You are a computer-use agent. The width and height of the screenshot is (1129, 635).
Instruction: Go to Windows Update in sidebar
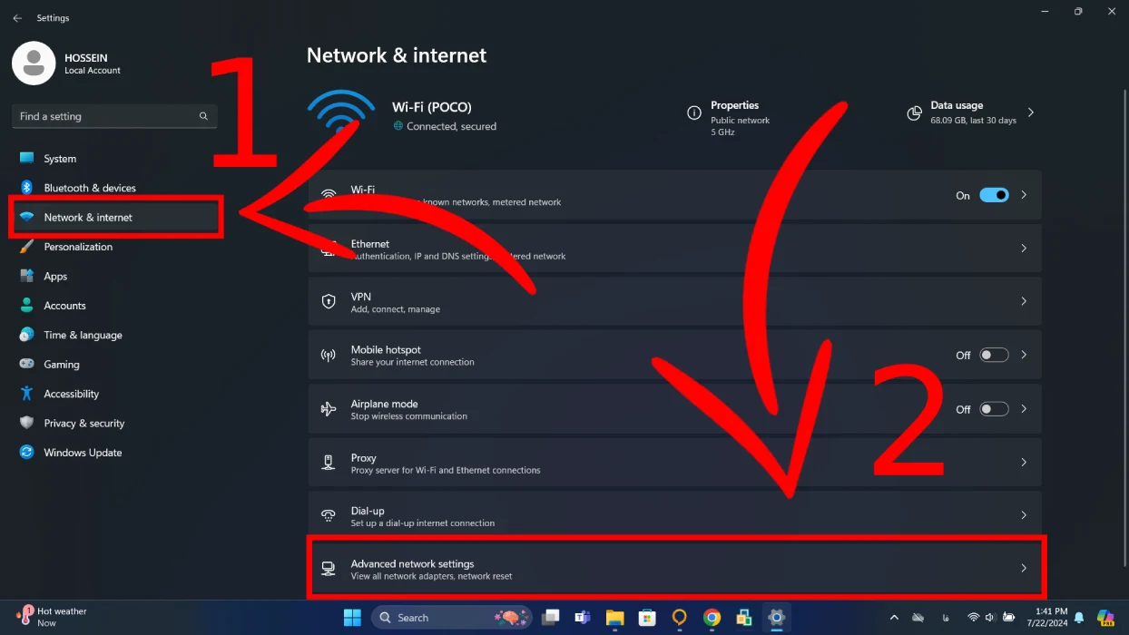coord(83,453)
